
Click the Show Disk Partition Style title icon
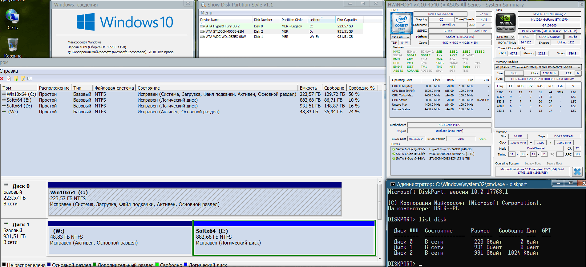click(x=203, y=5)
